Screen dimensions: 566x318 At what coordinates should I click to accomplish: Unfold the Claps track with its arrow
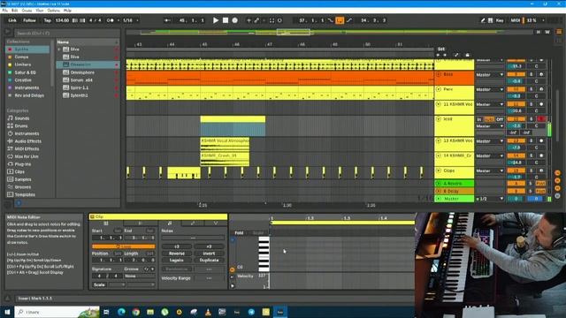[439, 170]
